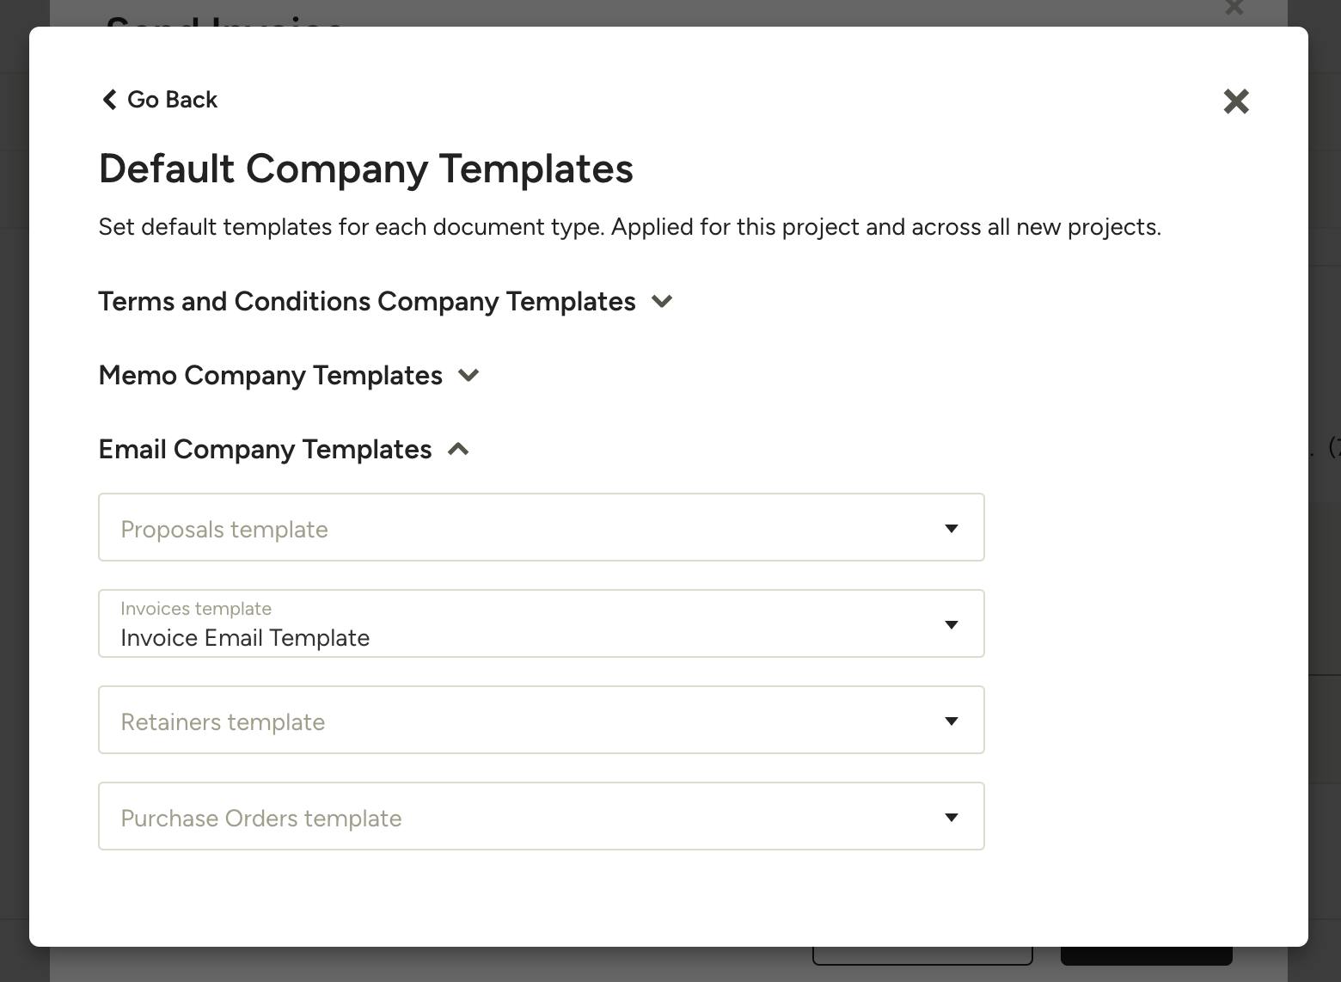
Task: Click the Proposals template dropdown arrow icon
Action: 952,528
